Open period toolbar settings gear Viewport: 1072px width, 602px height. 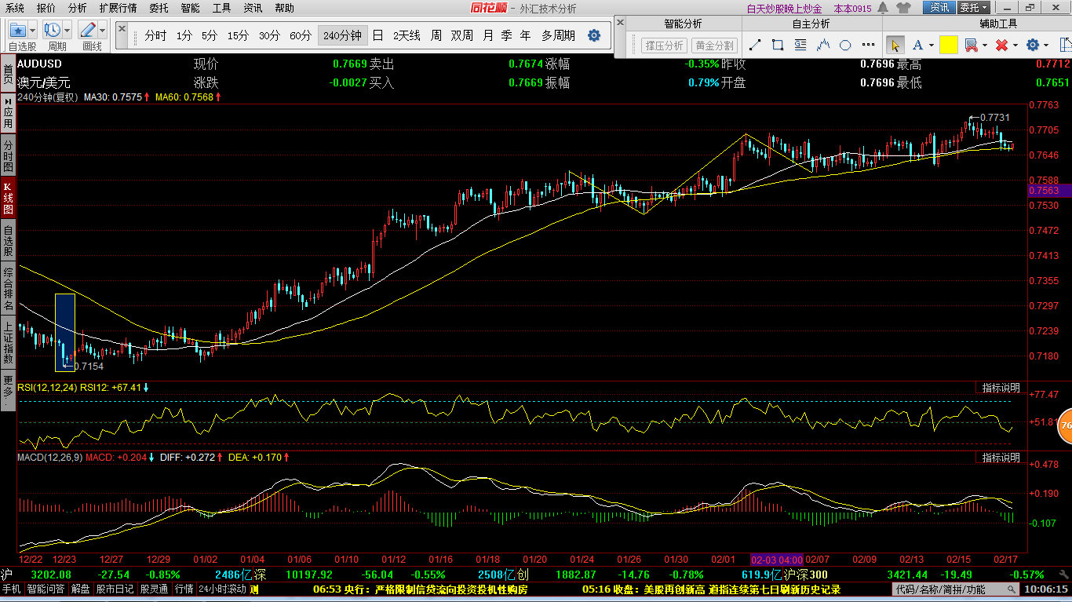tap(594, 35)
